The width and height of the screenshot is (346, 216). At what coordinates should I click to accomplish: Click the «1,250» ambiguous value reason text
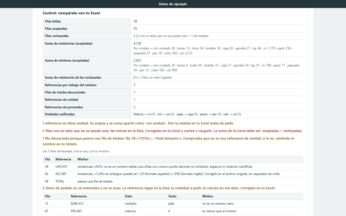[x=179, y=174]
